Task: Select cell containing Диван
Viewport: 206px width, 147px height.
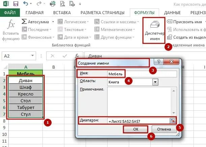Action: [26, 80]
